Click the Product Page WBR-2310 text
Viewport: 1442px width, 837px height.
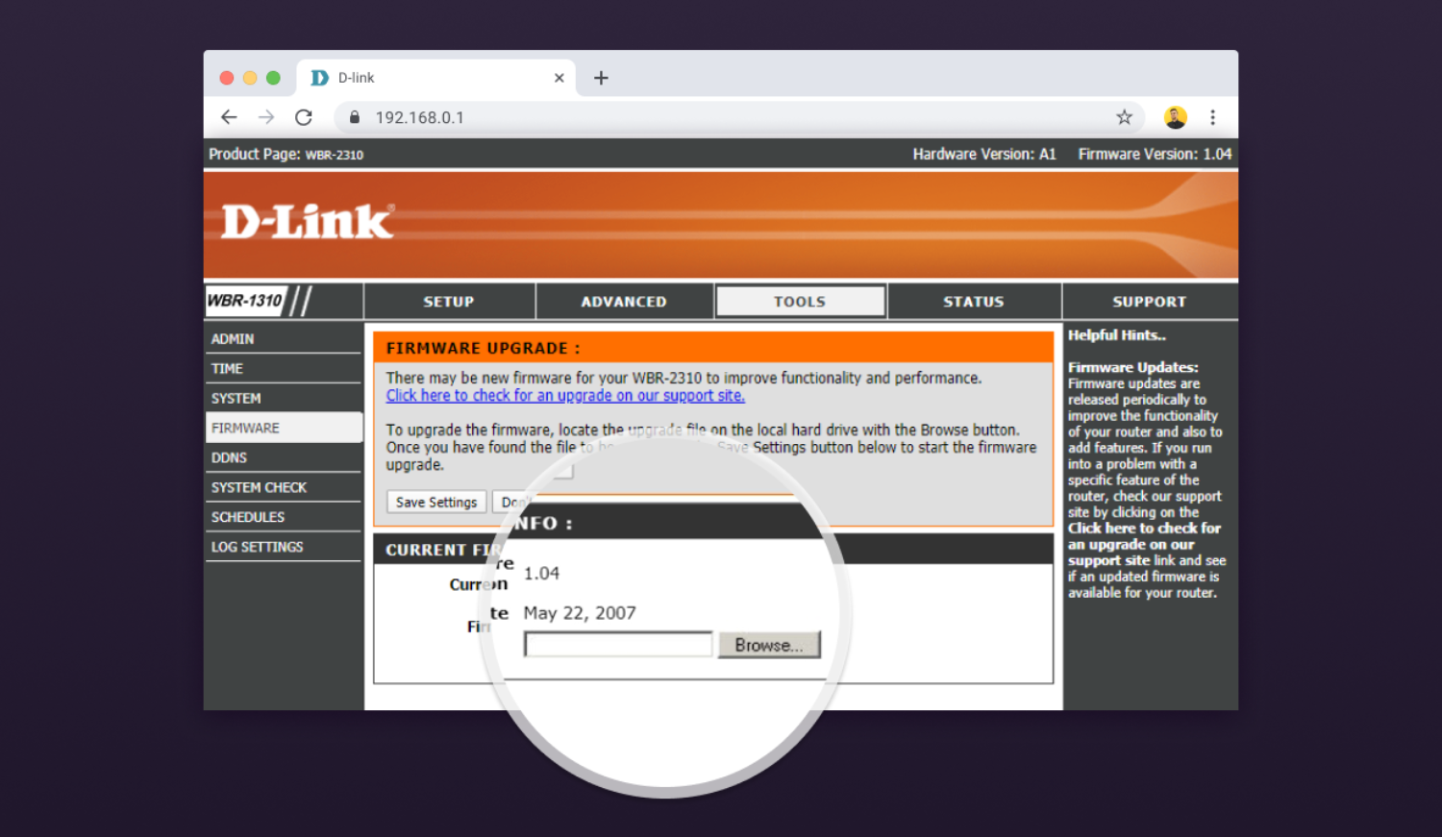pyautogui.click(x=286, y=154)
